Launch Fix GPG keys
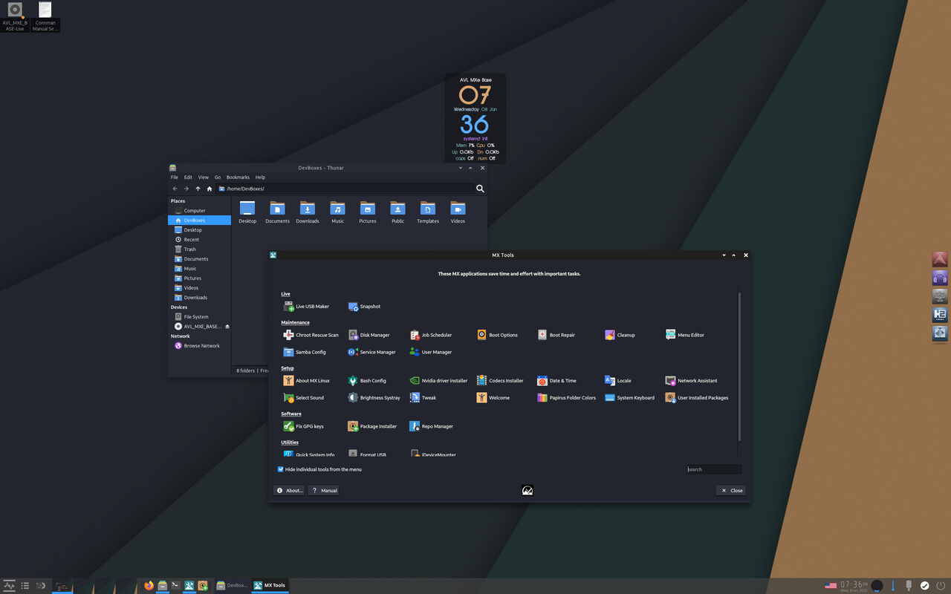Viewport: 951px width, 594px height. click(x=303, y=426)
